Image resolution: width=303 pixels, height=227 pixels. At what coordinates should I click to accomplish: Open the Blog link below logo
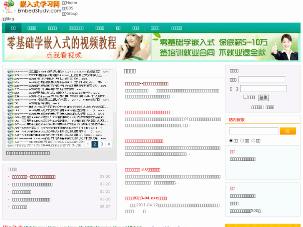point(8,19)
